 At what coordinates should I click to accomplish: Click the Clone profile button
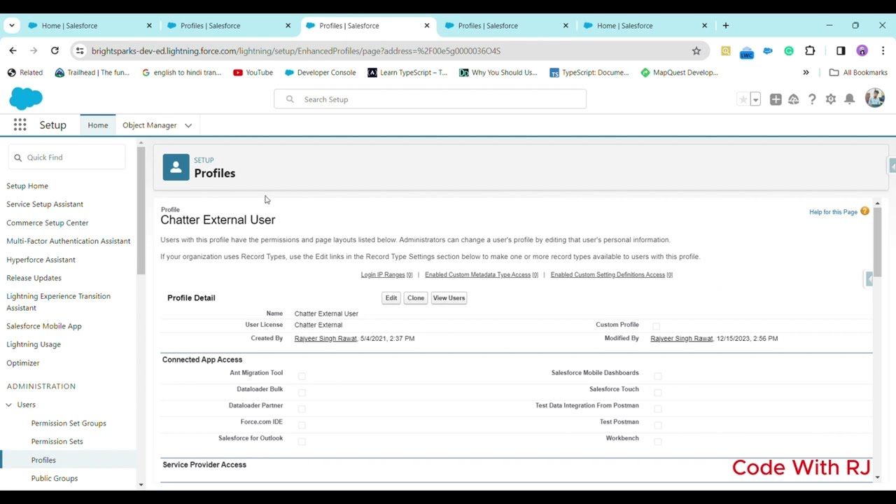click(x=416, y=297)
